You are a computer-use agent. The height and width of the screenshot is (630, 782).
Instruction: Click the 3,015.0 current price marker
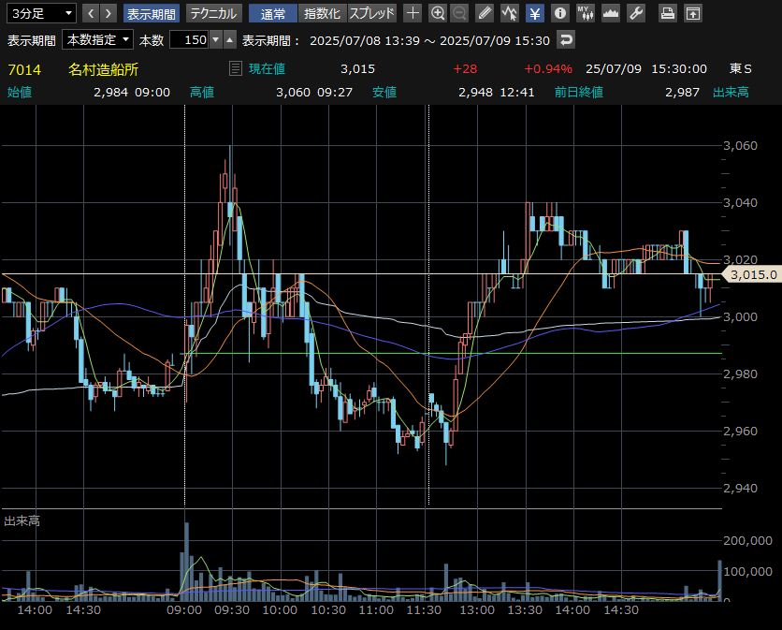753,275
